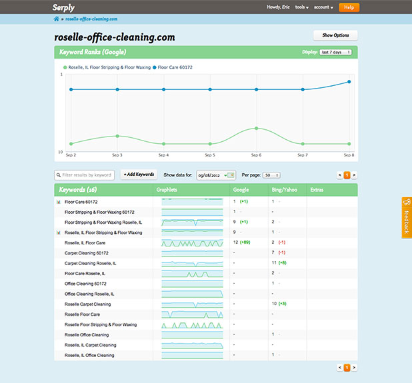Go to next page at bottom pager
The width and height of the screenshot is (412, 383).
coord(354,368)
